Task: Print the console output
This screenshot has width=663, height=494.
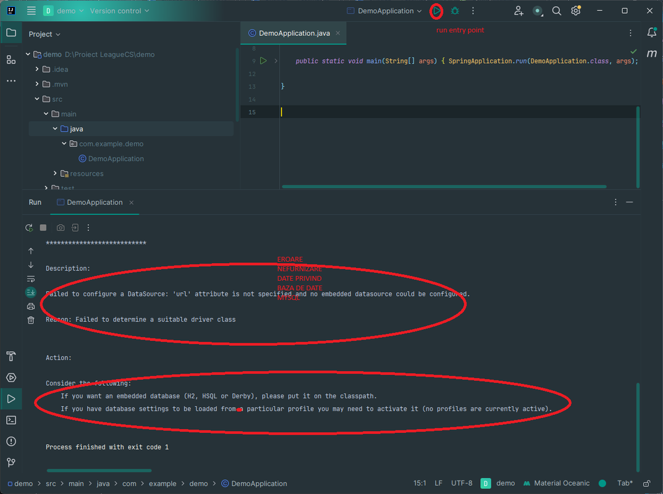Action: click(31, 306)
